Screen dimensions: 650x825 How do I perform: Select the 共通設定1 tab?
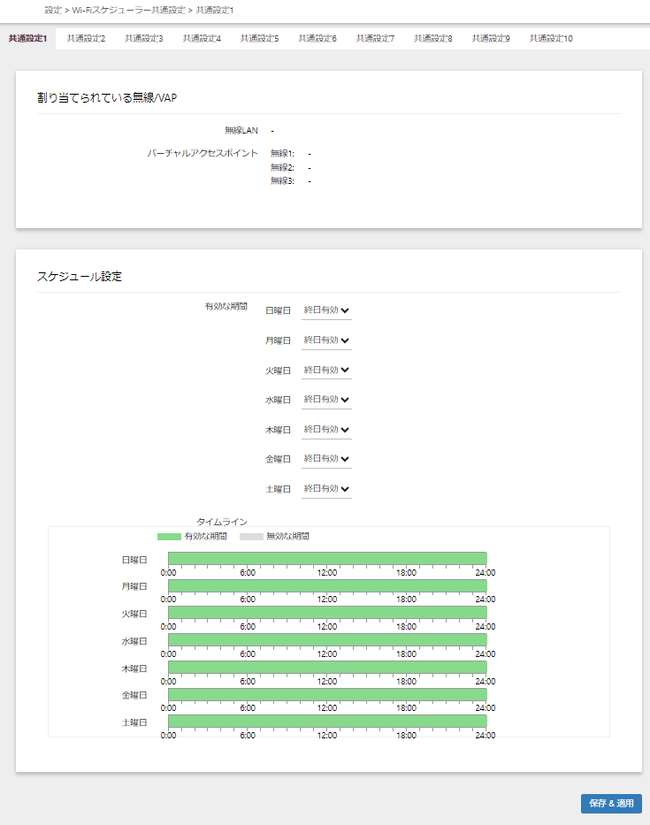pyautogui.click(x=27, y=39)
